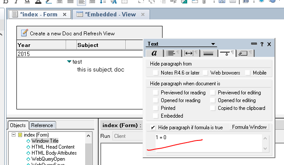Select index (Form) in the object tree
Screen dimensions: 284x165
[x=36, y=135]
